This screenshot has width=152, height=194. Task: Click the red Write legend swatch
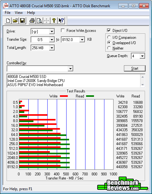pos(64,96)
